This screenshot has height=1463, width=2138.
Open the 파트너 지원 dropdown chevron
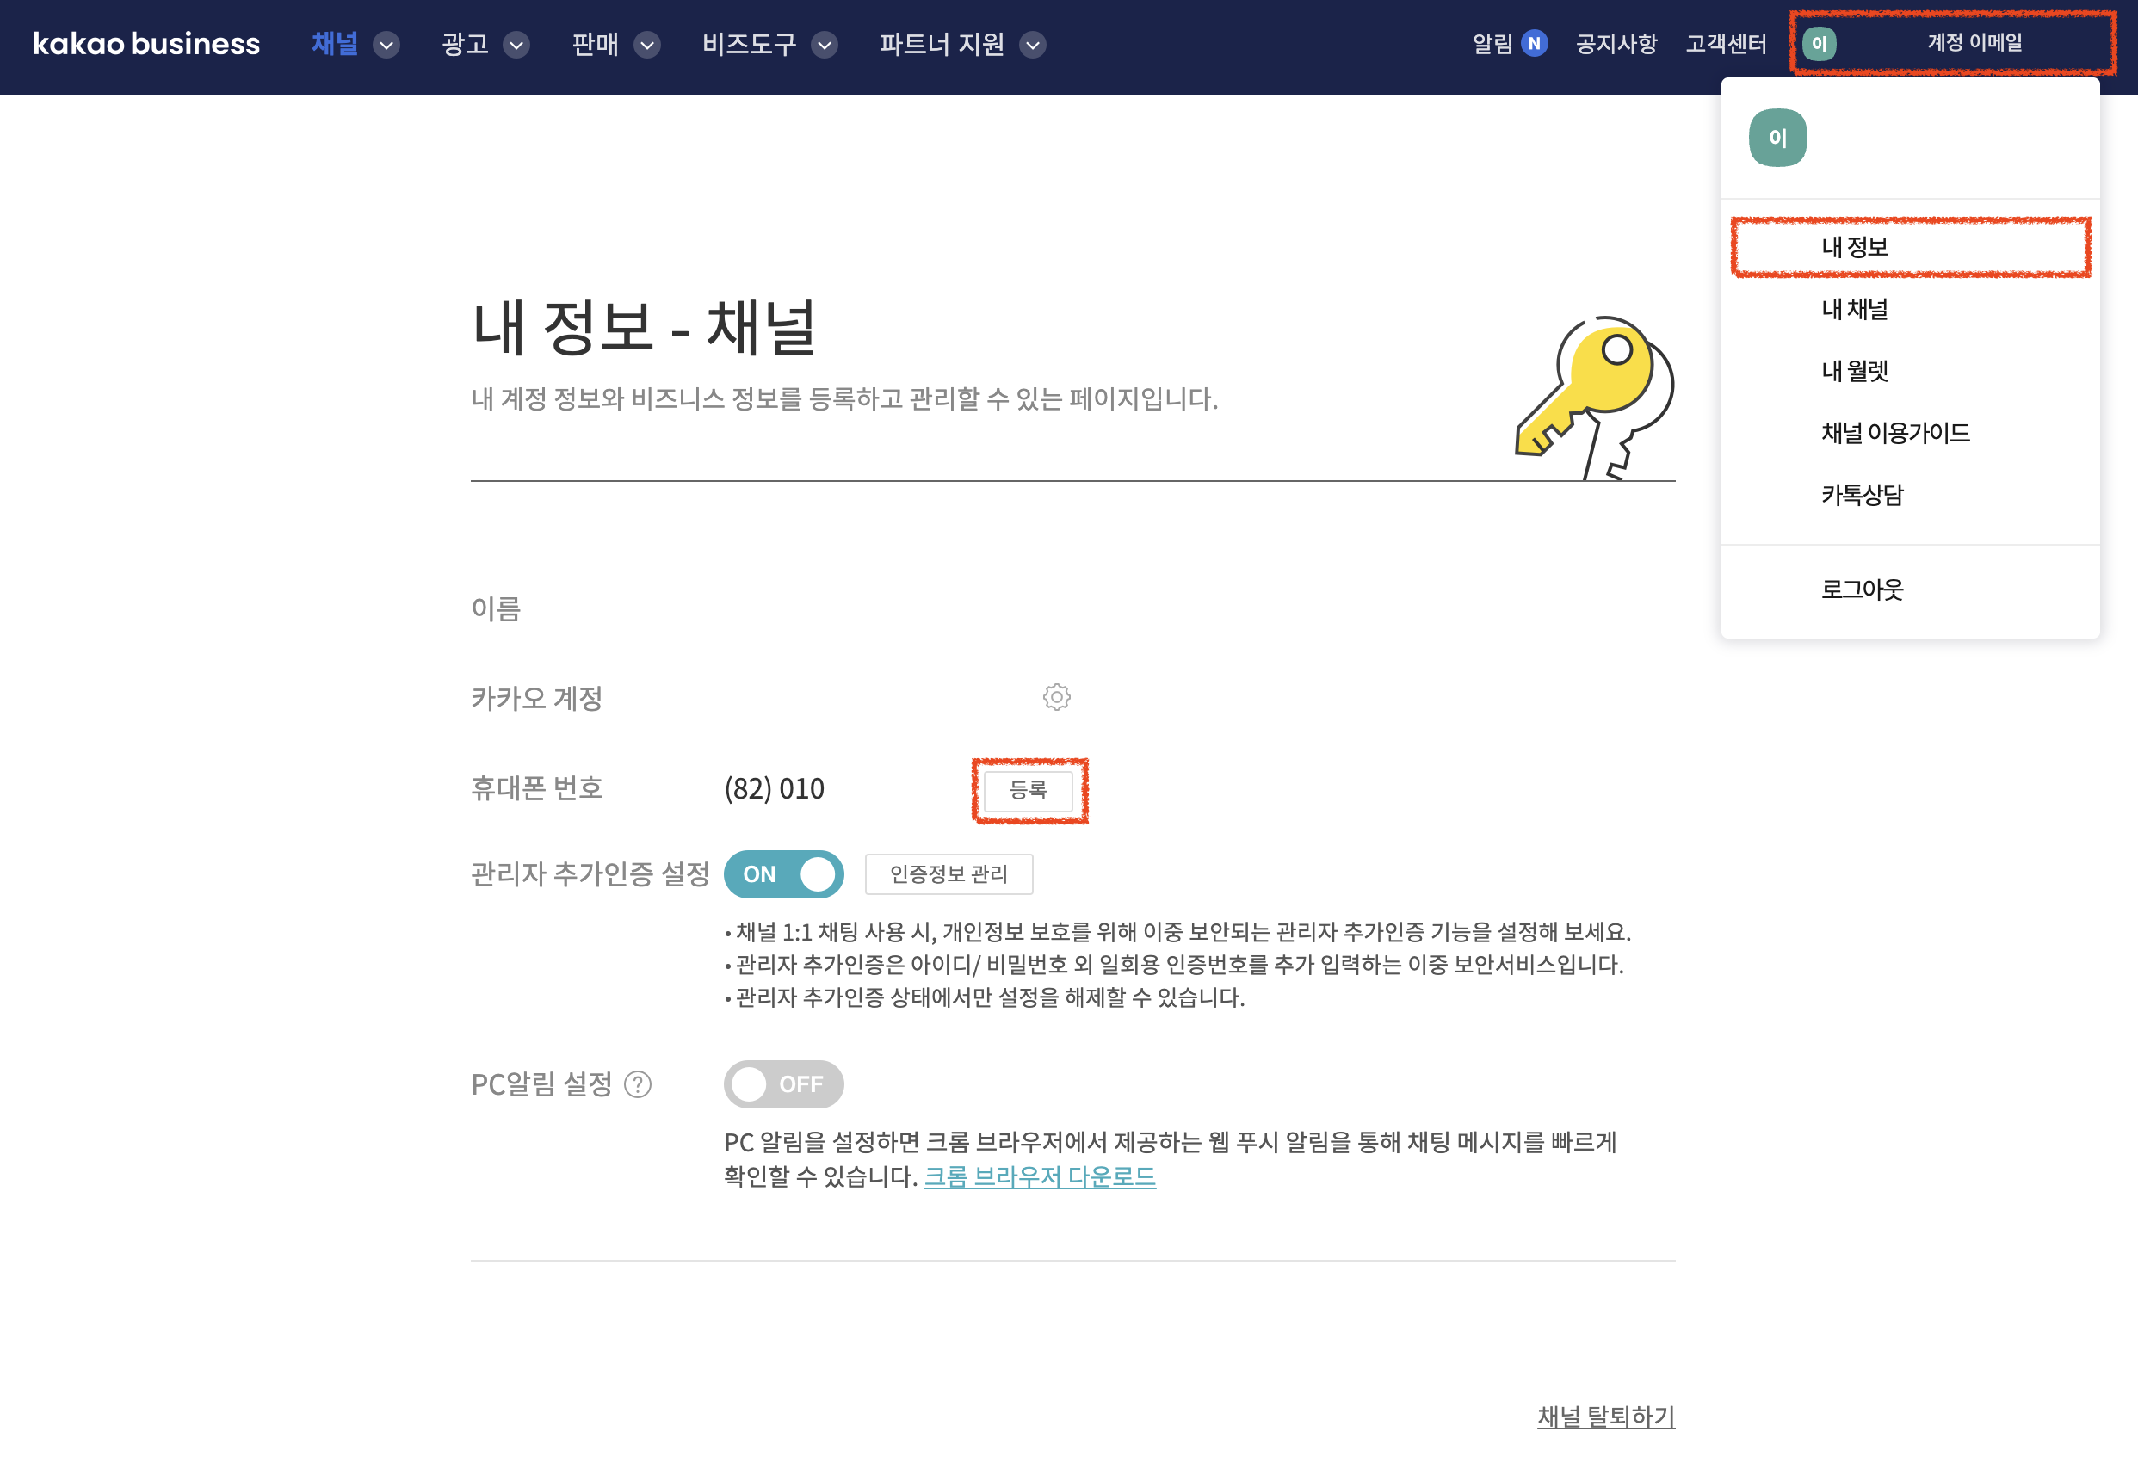click(x=1033, y=45)
